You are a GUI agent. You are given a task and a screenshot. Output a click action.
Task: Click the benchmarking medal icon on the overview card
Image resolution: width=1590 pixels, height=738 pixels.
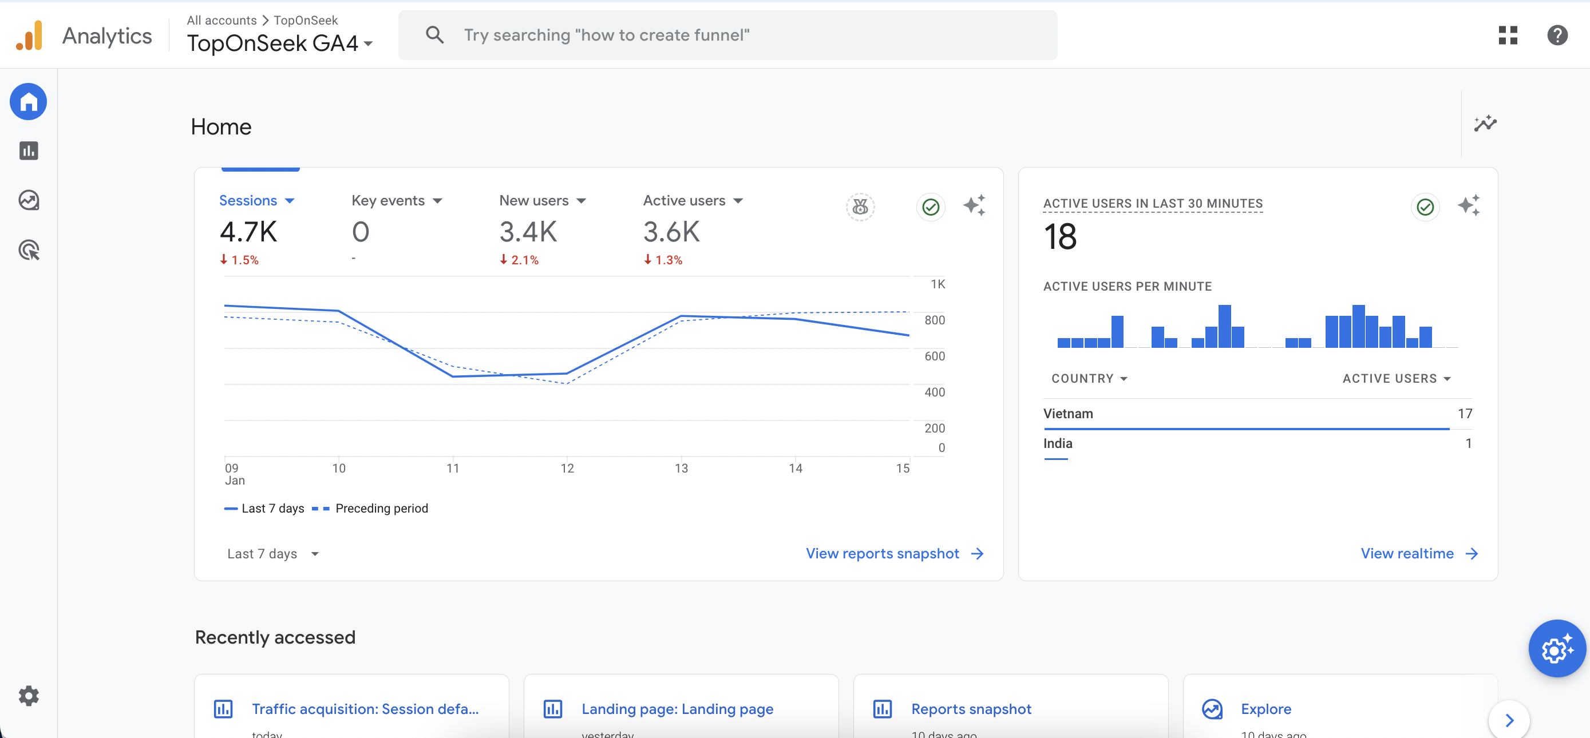[x=860, y=207]
